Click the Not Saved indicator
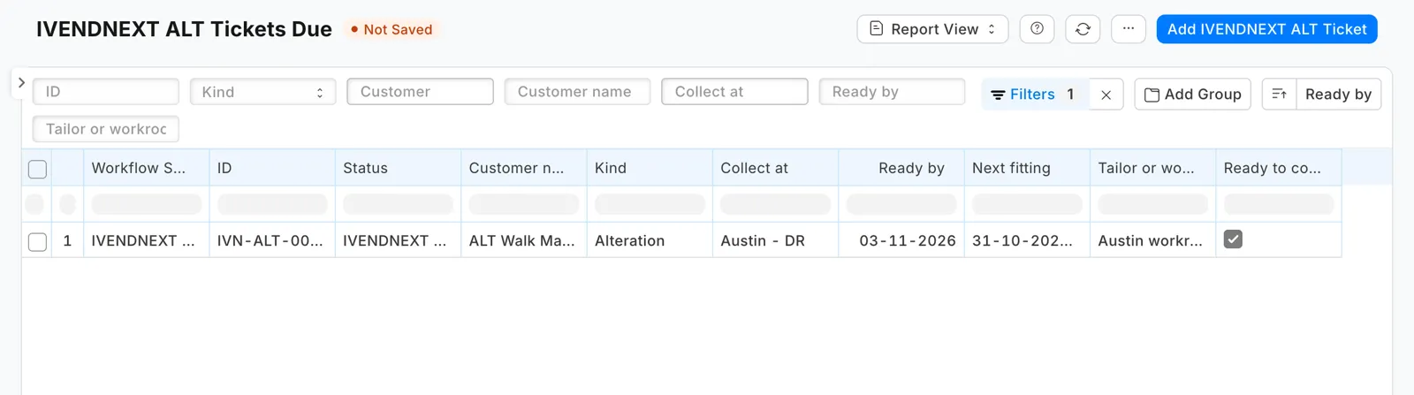This screenshot has height=395, width=1414. click(x=392, y=29)
